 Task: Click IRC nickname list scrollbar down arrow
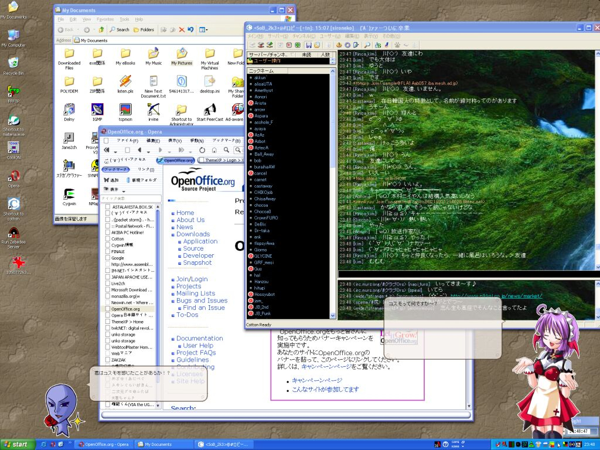click(x=333, y=316)
